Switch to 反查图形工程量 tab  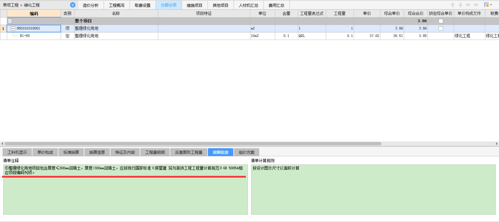click(x=189, y=152)
